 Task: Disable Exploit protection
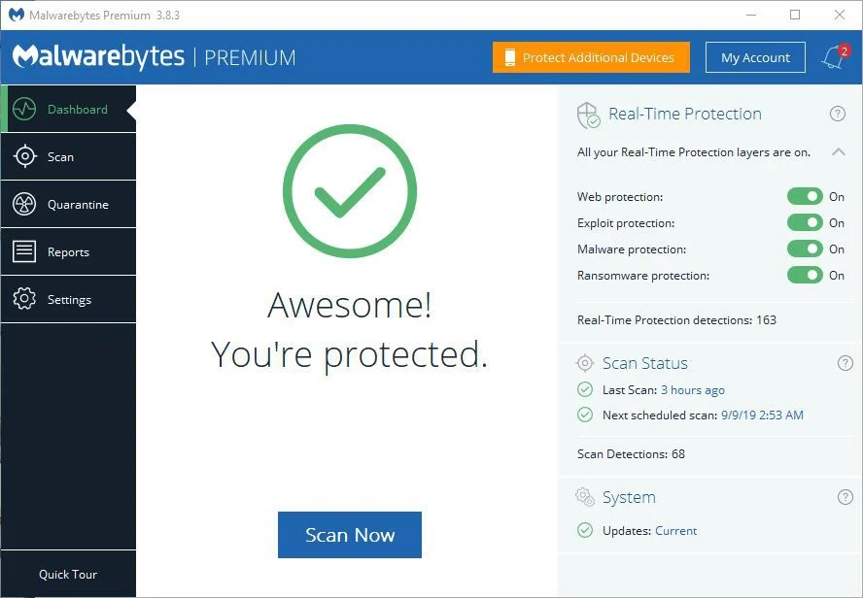805,222
